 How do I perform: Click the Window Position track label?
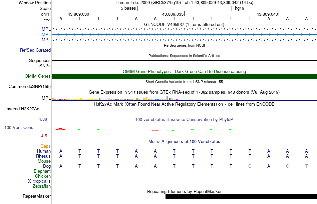(35, 3)
